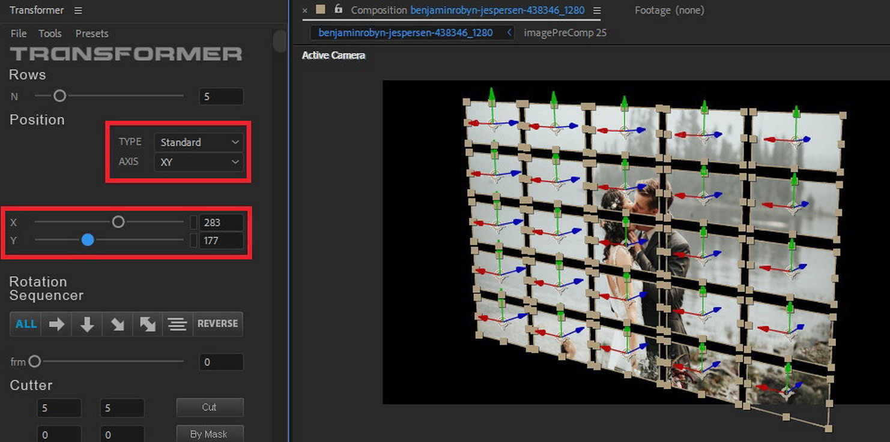Select the diagonal down-right sequencer icon

point(118,324)
